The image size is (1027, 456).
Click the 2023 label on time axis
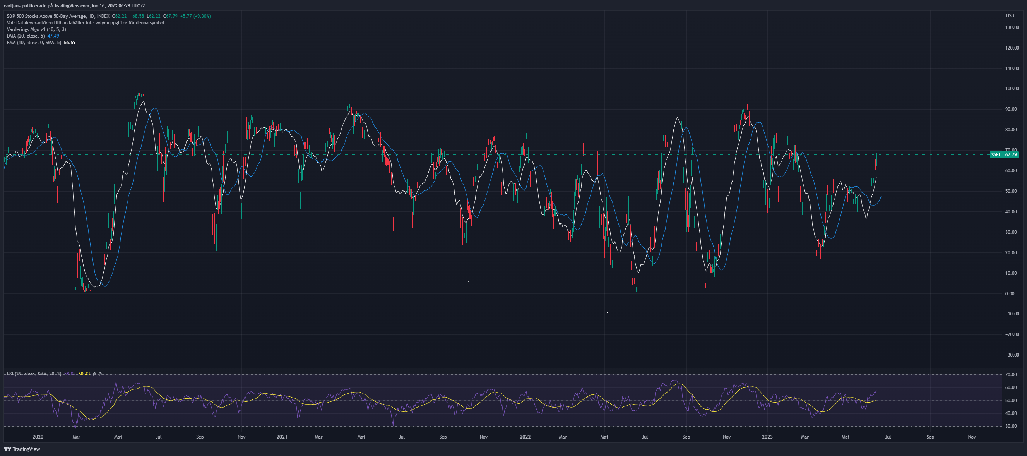[x=767, y=437]
